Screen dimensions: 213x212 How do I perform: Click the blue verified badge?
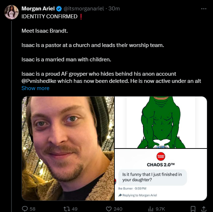coord(59,9)
